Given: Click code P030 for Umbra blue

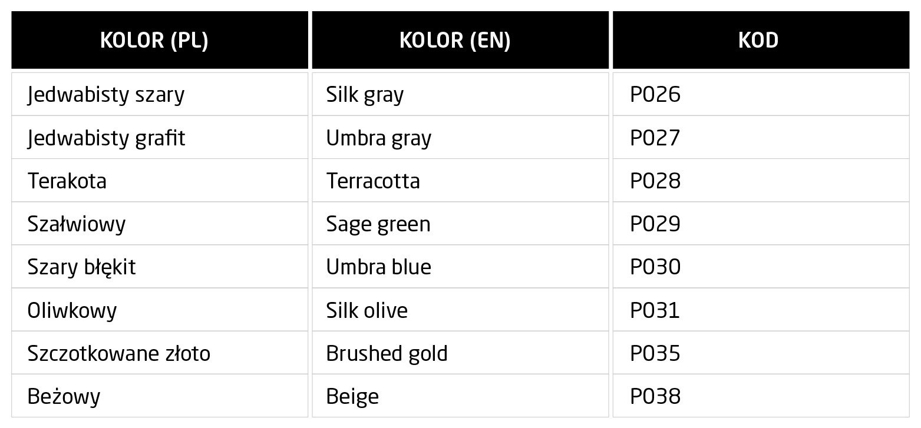Looking at the screenshot, I should [655, 267].
